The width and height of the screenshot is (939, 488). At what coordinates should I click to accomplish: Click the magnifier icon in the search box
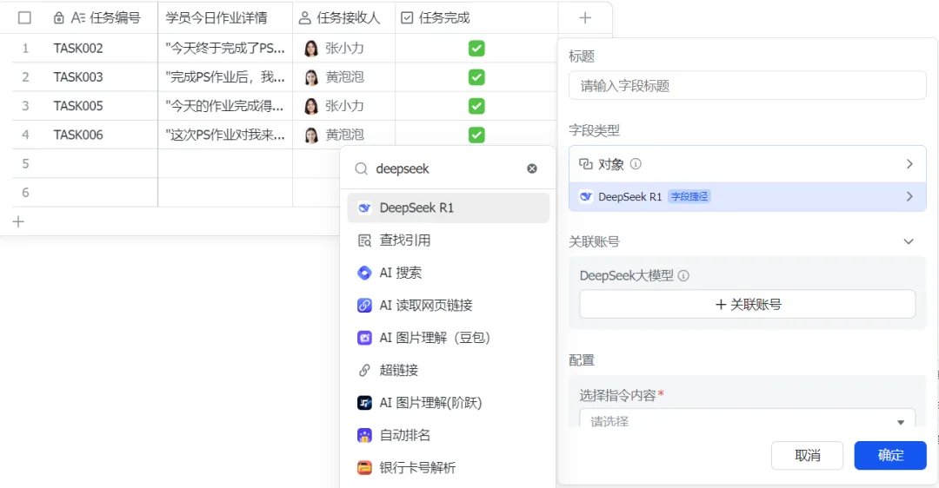click(x=361, y=169)
